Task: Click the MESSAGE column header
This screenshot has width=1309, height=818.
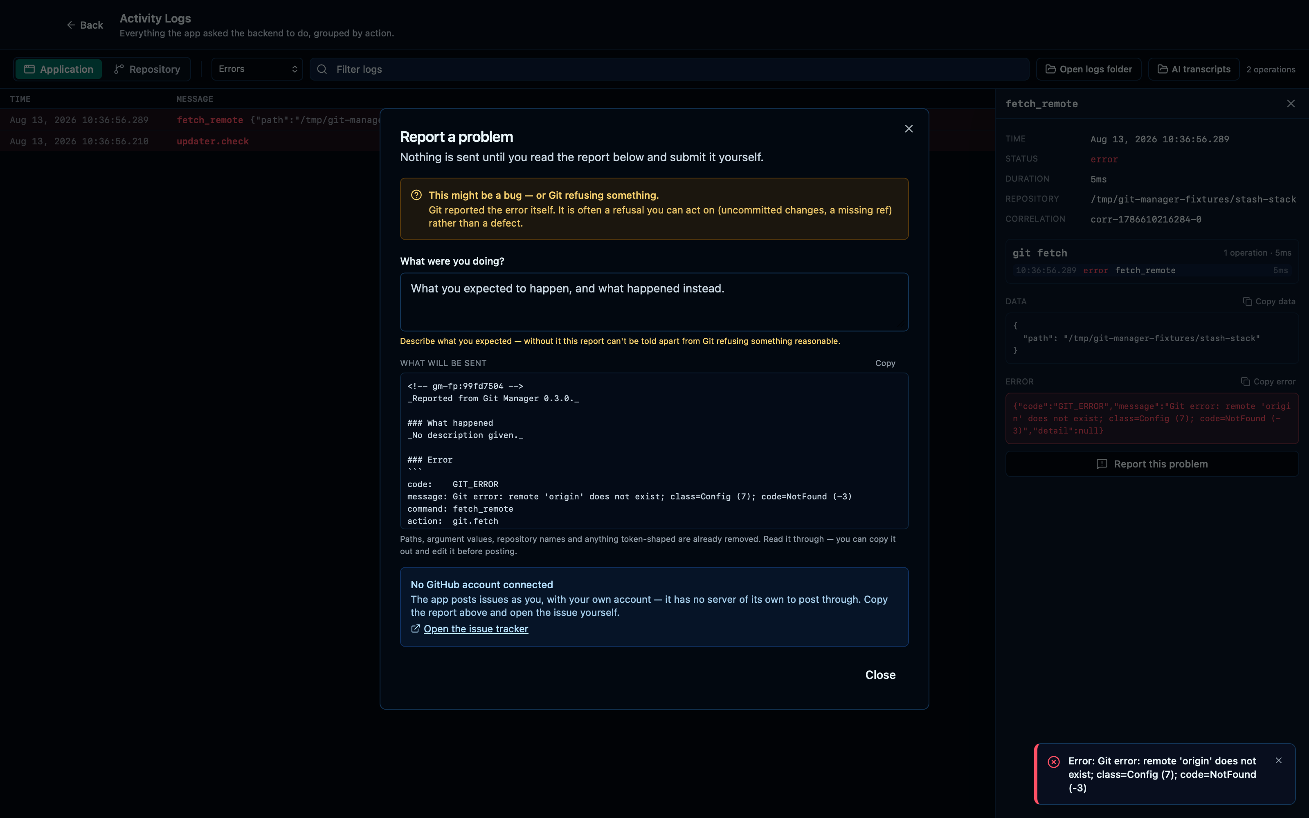Action: click(195, 99)
